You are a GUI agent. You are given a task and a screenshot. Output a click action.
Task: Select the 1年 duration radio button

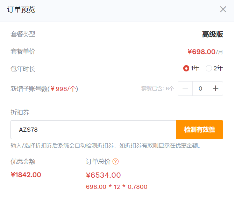(186, 68)
